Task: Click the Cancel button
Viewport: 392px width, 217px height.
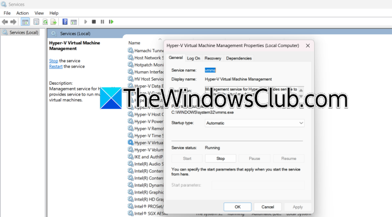Action: [x=268, y=207]
